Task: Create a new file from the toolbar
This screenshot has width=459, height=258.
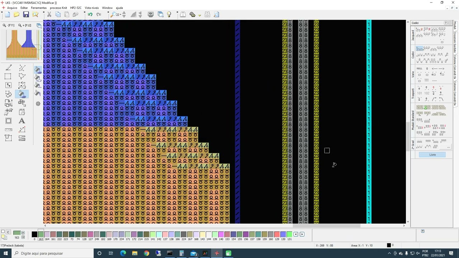Action: click(x=7, y=14)
